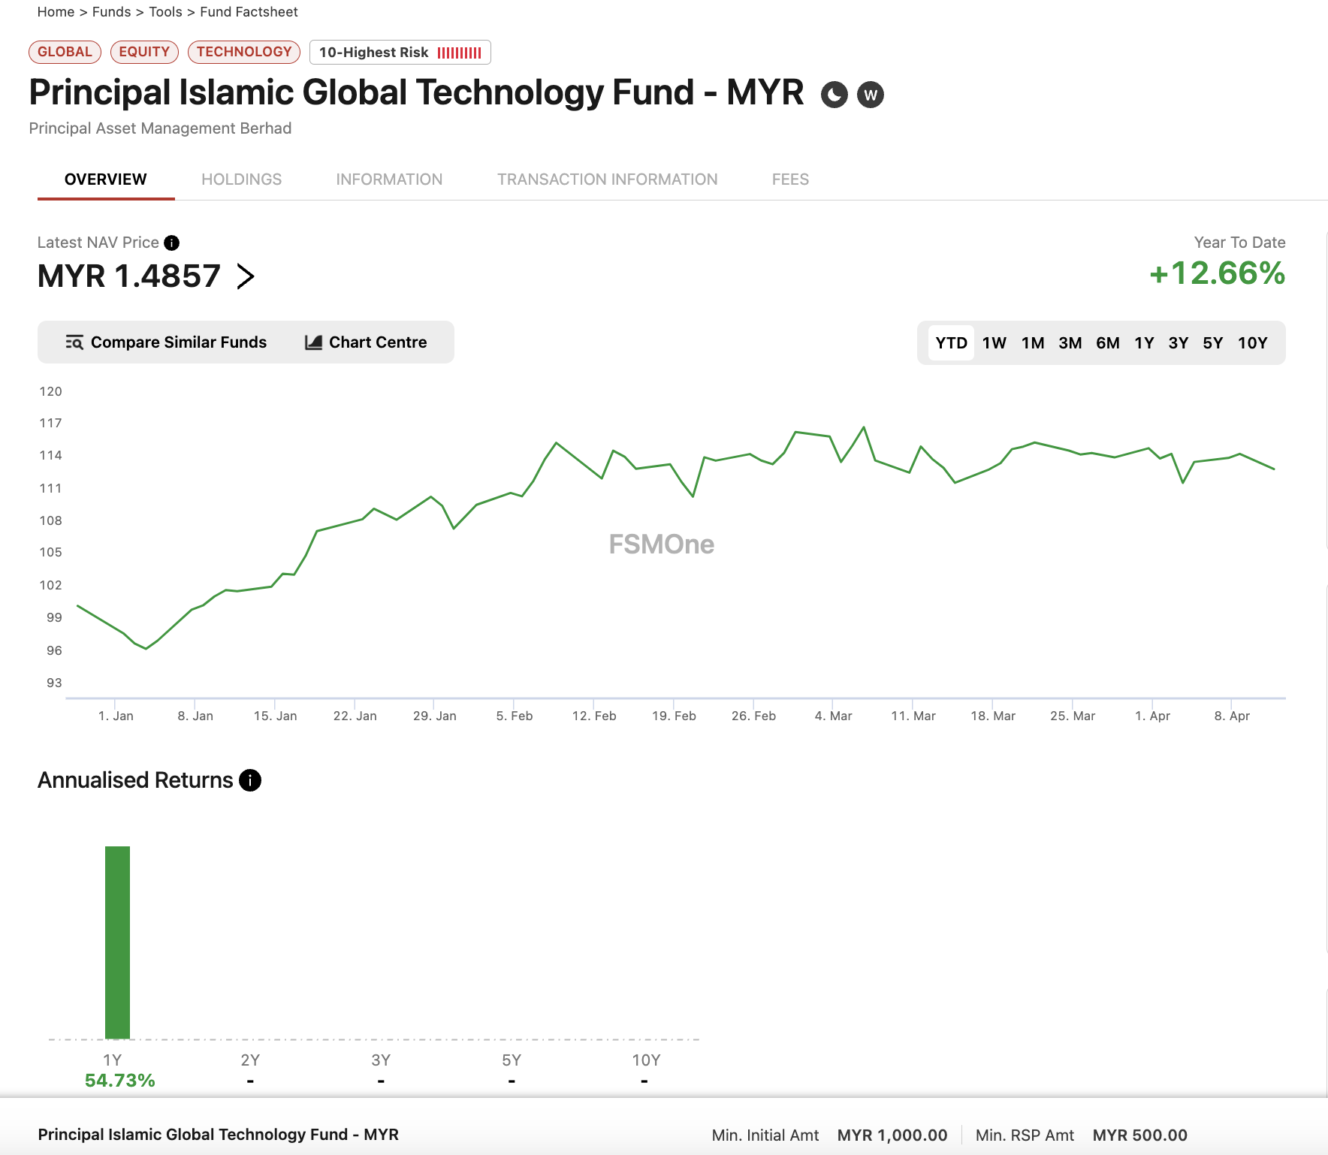Click the MYR 1,000.00 minimum initial amount

click(892, 1135)
